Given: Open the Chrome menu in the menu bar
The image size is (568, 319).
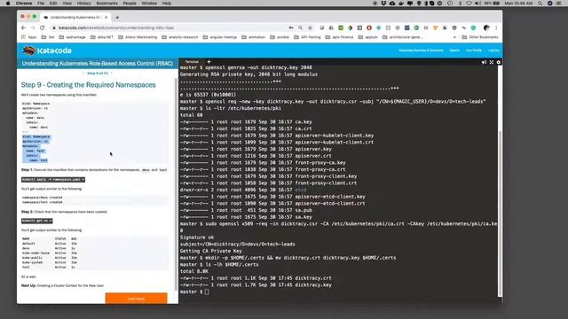Looking at the screenshot, I should click(24, 4).
